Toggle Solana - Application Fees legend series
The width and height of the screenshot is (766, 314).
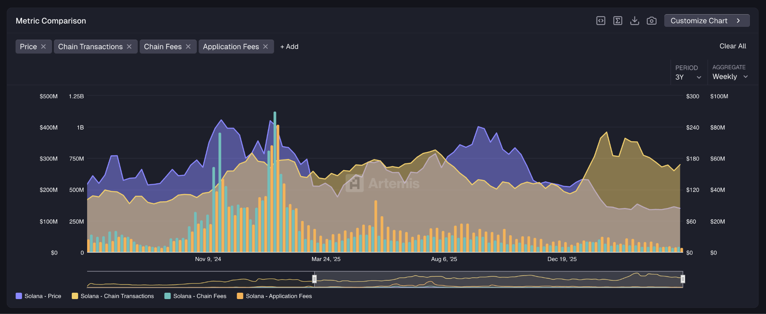[275, 296]
